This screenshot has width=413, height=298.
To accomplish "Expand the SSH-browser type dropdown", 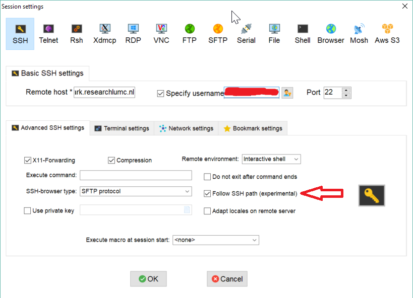I will tap(136, 191).
